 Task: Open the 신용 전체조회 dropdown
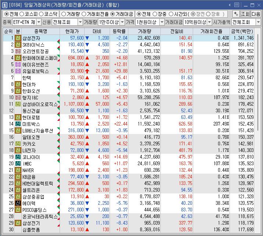point(80,22)
